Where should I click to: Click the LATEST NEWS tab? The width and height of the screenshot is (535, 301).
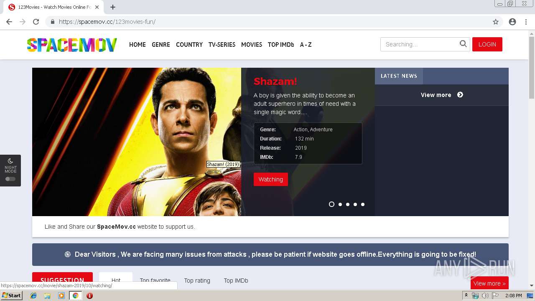pyautogui.click(x=399, y=76)
